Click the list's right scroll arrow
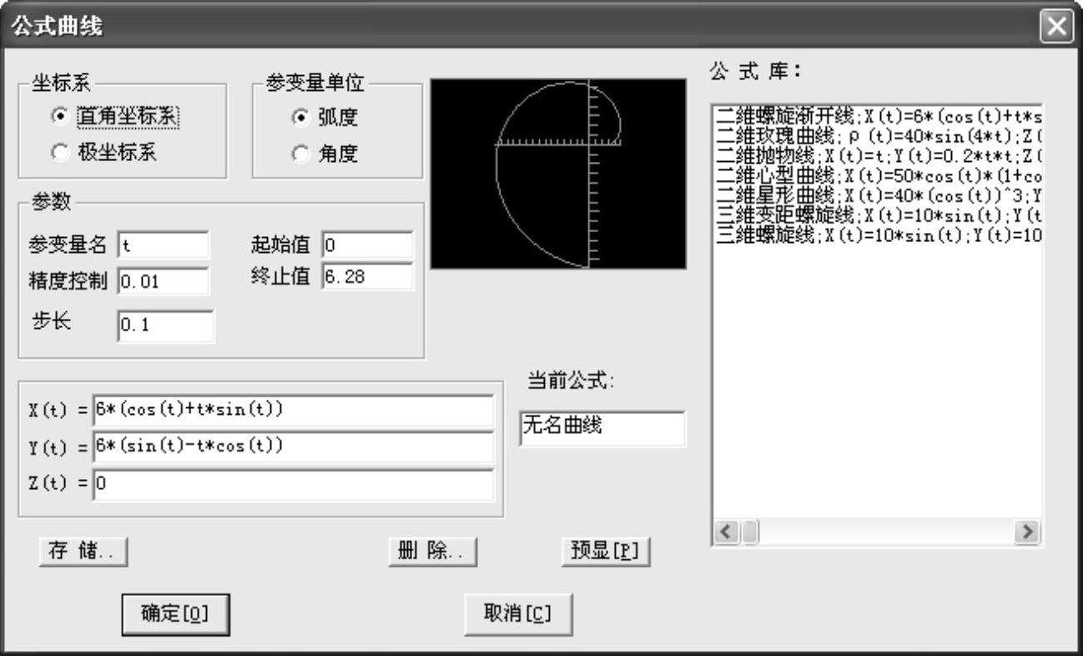1083x656 pixels. 1030,532
